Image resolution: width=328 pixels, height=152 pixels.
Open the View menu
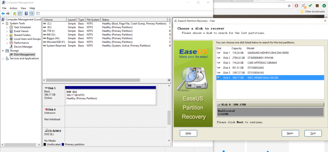click(23, 8)
